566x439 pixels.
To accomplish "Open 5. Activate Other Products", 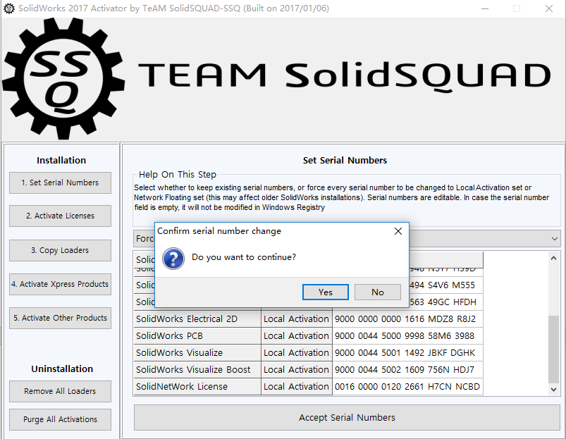I will coord(61,318).
